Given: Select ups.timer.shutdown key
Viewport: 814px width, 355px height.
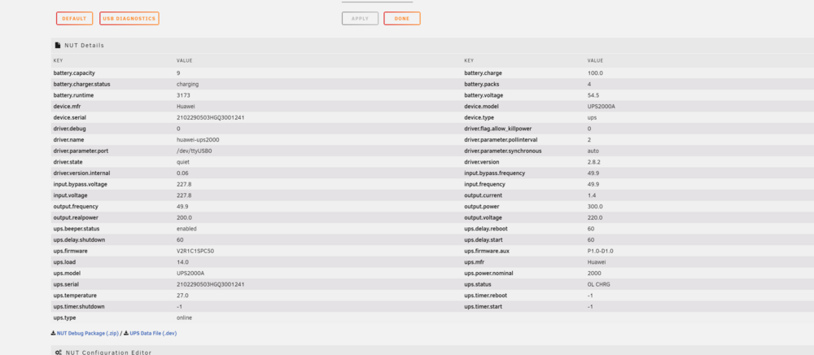Looking at the screenshot, I should (x=79, y=307).
